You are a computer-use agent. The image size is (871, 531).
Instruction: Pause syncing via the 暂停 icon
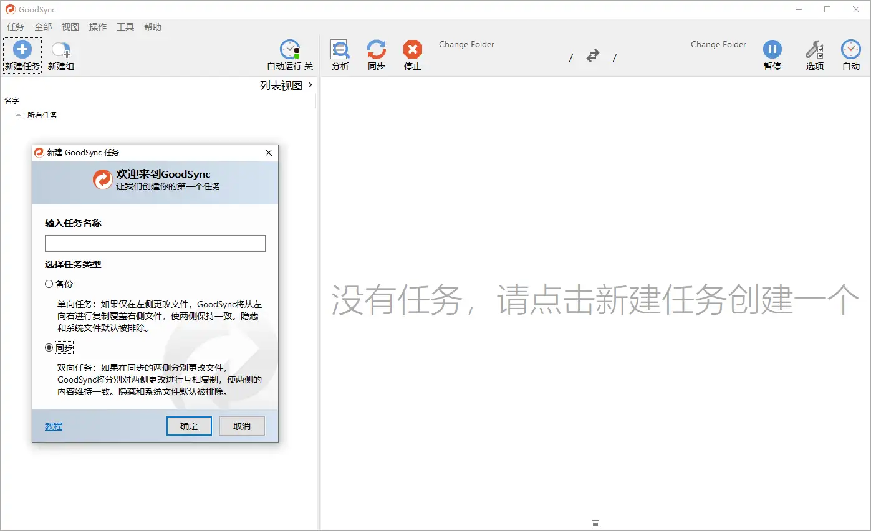click(772, 54)
